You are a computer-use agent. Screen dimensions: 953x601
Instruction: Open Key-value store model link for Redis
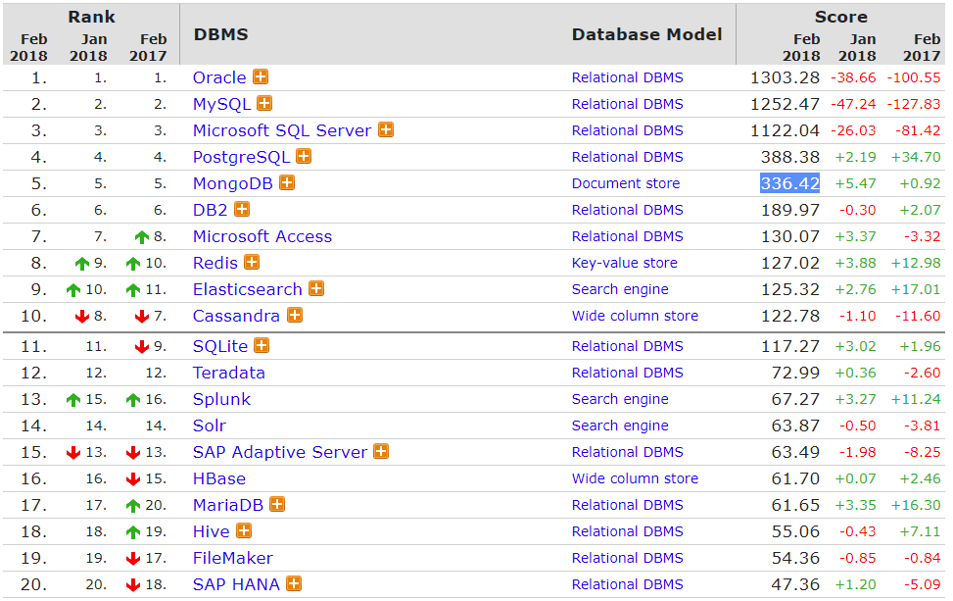pos(625,263)
